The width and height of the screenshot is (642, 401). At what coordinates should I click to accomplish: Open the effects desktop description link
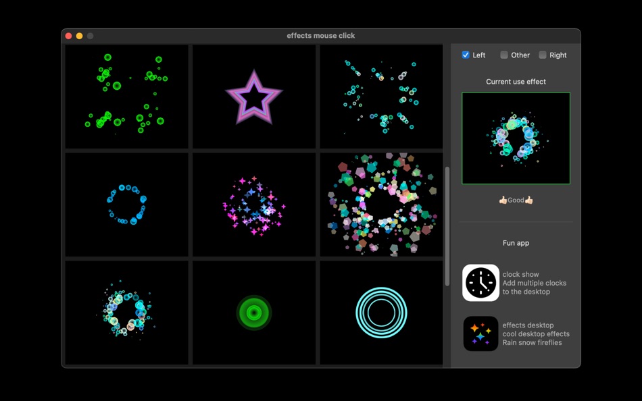[536, 333]
